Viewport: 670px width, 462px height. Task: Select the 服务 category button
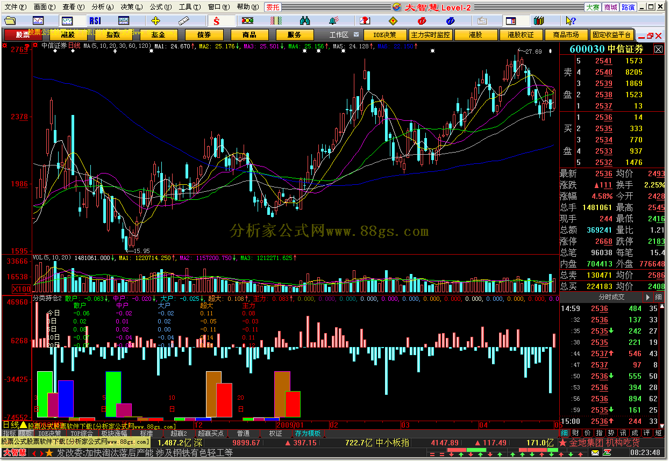pos(295,34)
